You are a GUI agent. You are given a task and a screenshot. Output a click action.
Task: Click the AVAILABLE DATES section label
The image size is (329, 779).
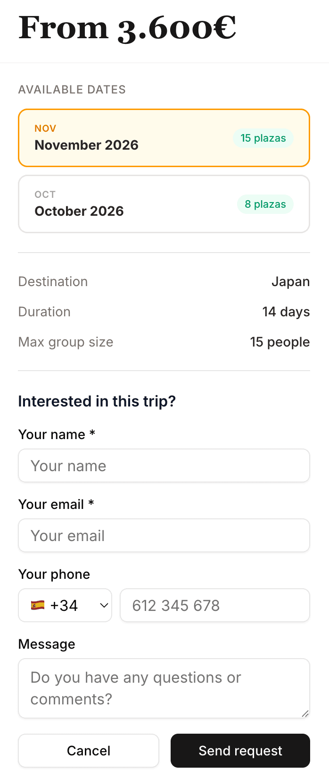(72, 89)
